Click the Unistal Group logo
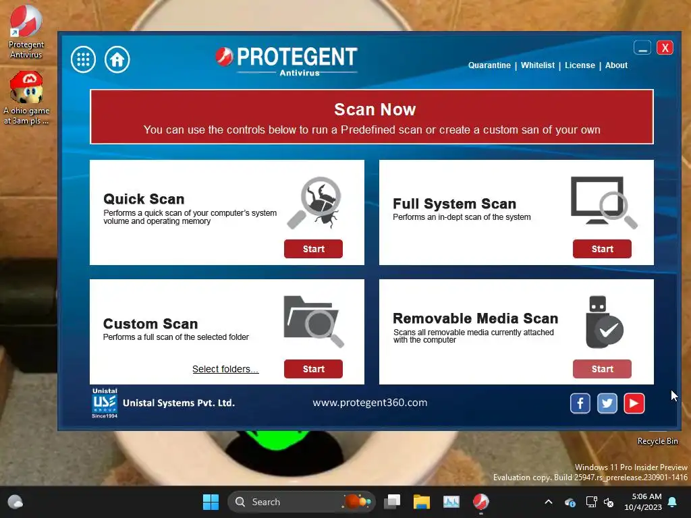The width and height of the screenshot is (691, 518). click(x=105, y=403)
